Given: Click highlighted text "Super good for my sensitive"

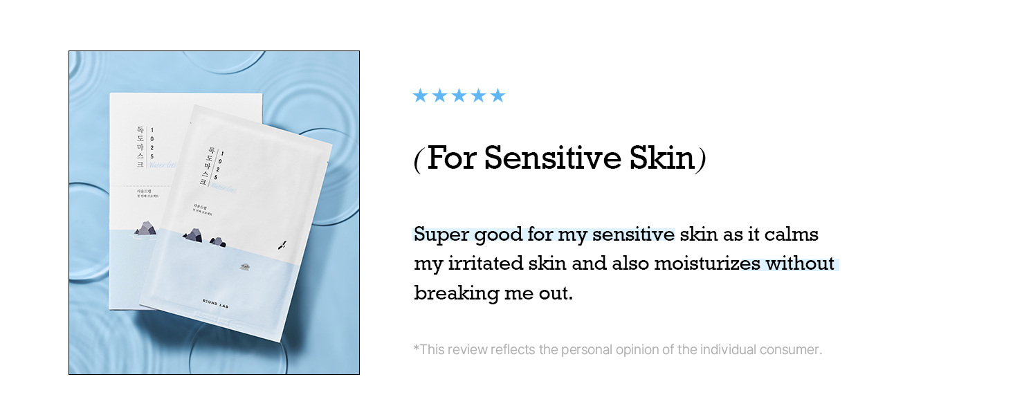Looking at the screenshot, I should tap(544, 234).
